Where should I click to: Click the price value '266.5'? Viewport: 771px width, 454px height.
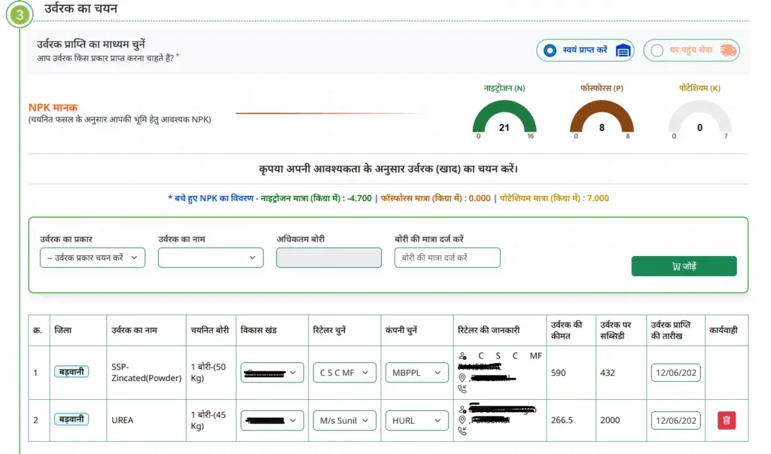(x=562, y=421)
